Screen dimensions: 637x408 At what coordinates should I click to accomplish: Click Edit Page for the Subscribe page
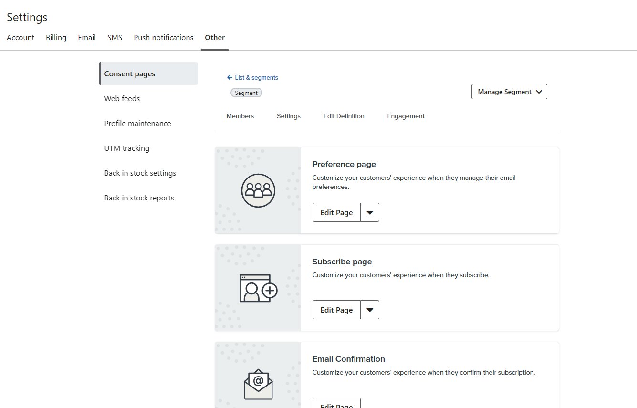[336, 310]
